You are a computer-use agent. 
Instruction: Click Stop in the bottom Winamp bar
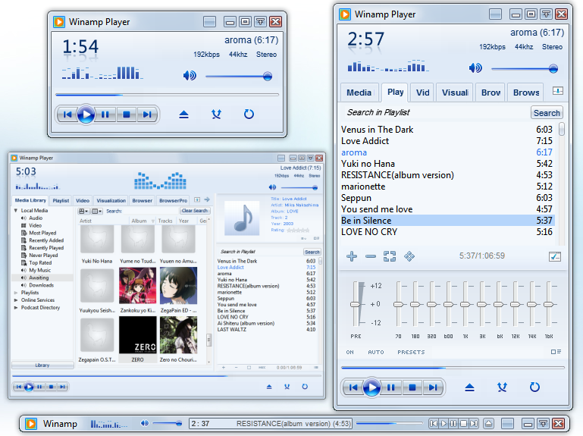pos(464,423)
